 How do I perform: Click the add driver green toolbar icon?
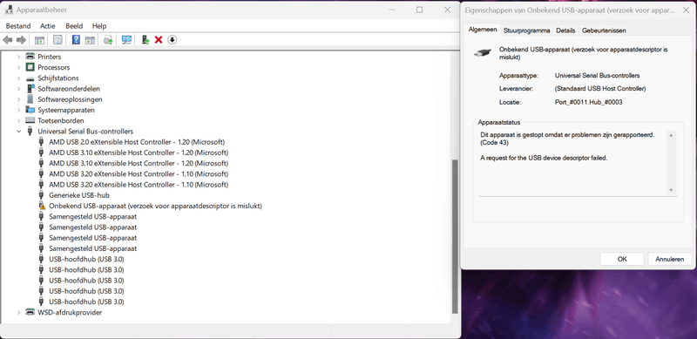coord(145,40)
